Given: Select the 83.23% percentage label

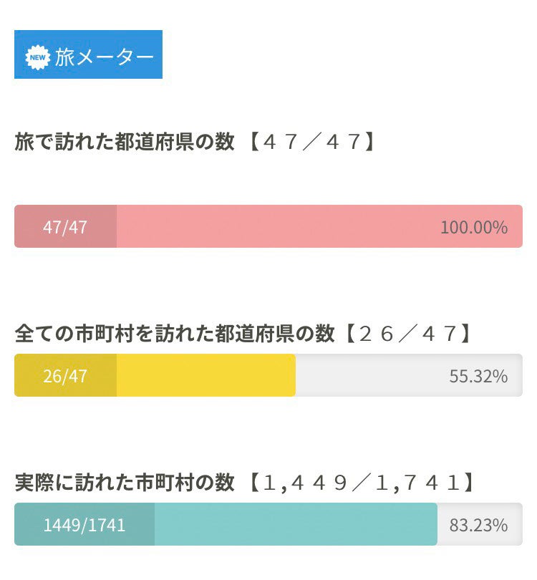Looking at the screenshot, I should click(478, 525).
